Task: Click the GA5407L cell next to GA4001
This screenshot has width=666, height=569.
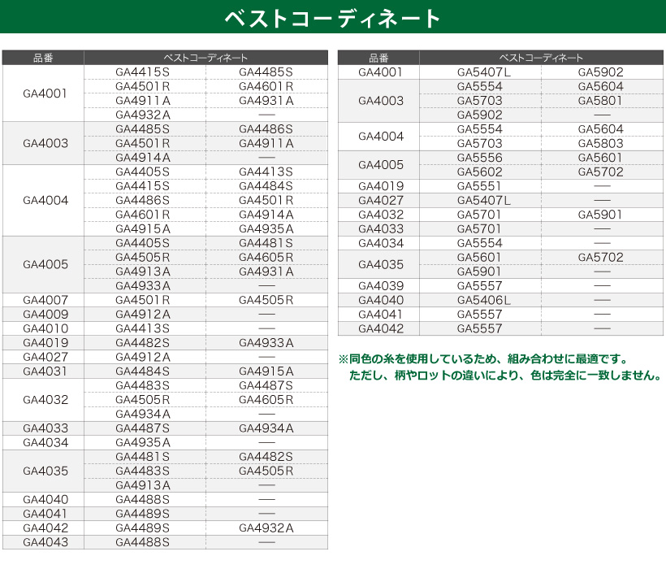Action: (x=484, y=72)
